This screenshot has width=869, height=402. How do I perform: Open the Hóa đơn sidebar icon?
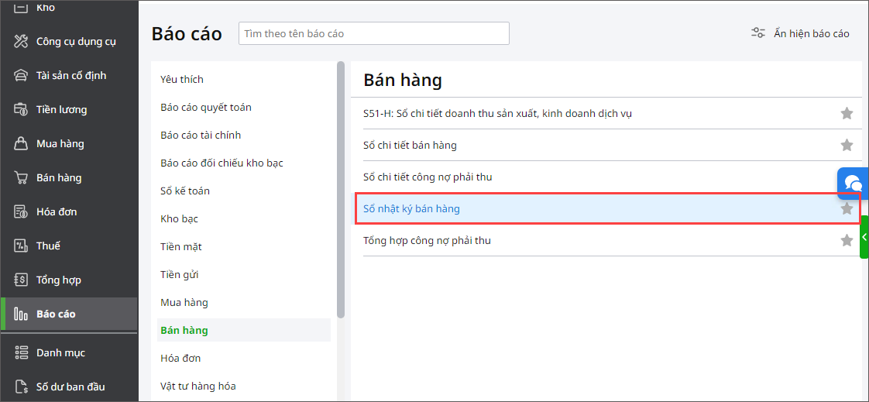point(22,211)
